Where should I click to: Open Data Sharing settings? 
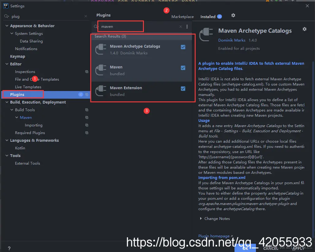click(x=31, y=41)
